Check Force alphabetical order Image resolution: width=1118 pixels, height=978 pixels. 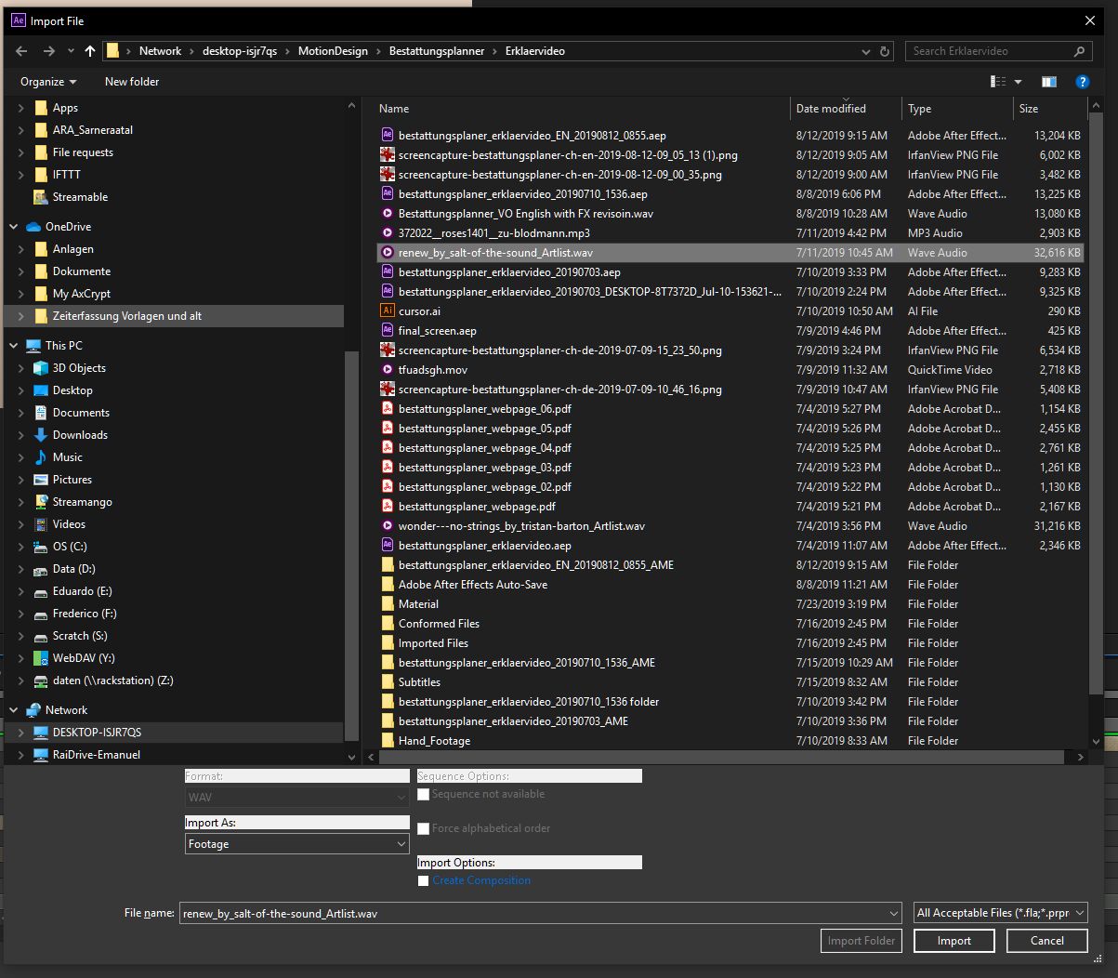(423, 828)
